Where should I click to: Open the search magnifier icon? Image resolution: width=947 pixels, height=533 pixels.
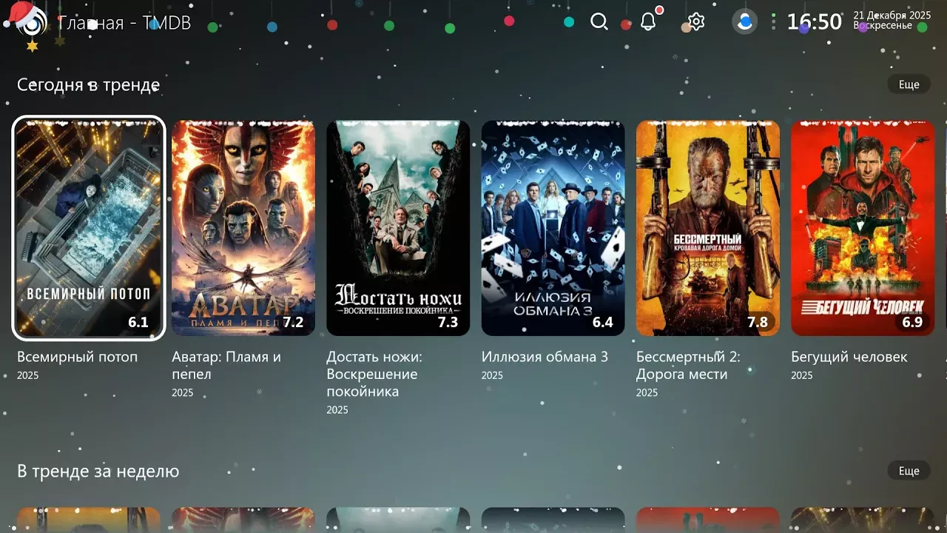599,22
